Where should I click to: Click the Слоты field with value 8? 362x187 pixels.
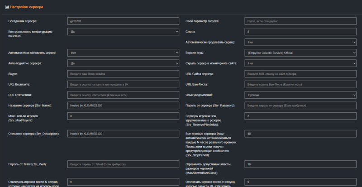300,32
